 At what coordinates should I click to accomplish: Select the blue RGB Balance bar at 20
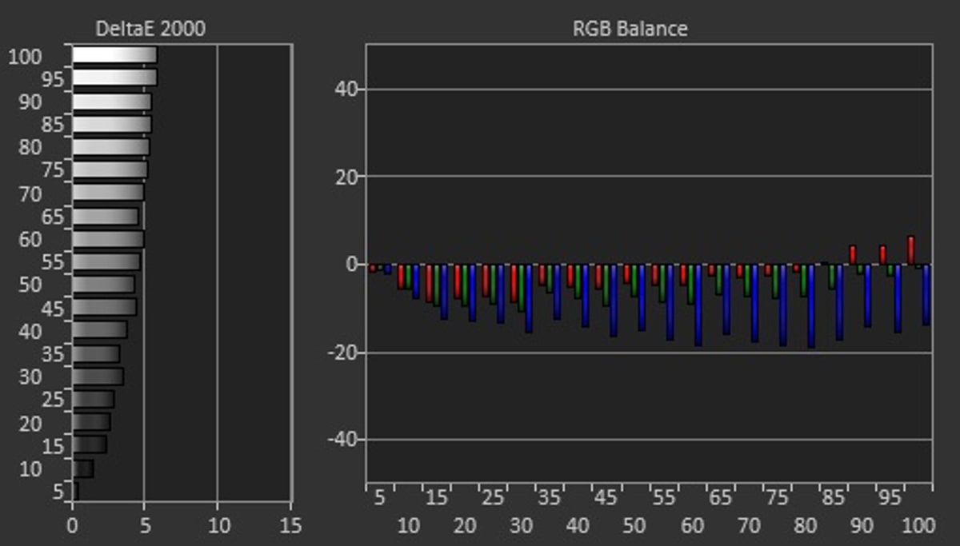pos(473,293)
